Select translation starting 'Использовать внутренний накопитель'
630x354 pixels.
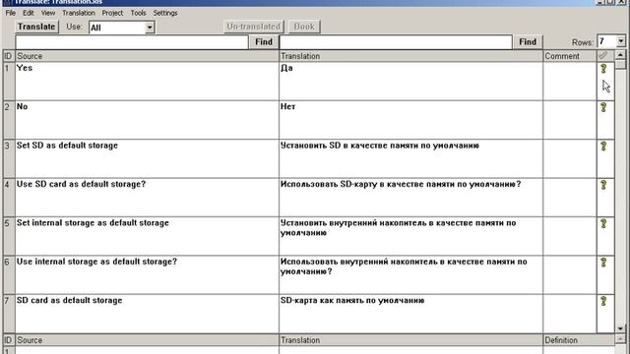(x=411, y=275)
